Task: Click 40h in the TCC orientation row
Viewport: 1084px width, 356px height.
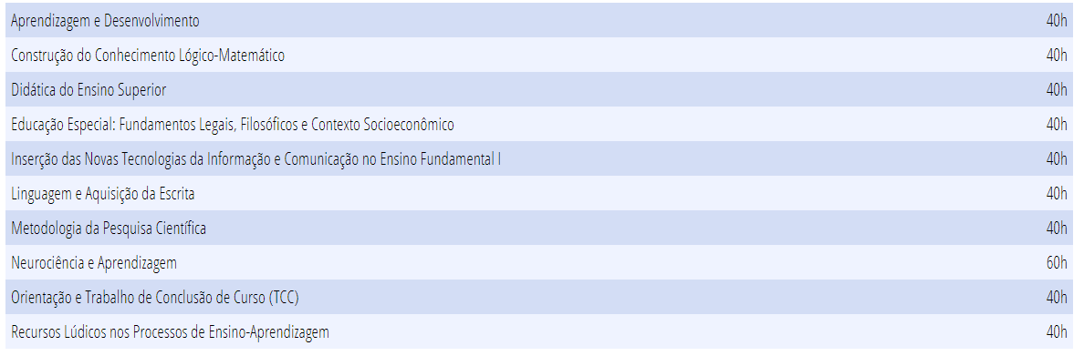Action: tap(1057, 298)
